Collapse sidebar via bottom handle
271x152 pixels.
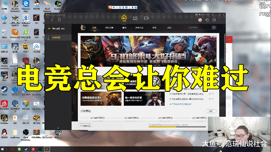click(x=58, y=128)
